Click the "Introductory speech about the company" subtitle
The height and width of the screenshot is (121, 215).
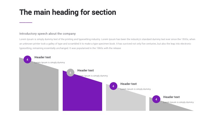pyautogui.click(x=47, y=34)
